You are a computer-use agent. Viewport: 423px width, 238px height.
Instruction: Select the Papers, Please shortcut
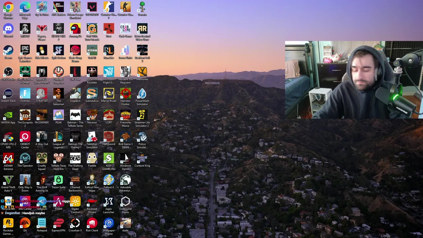(42, 29)
